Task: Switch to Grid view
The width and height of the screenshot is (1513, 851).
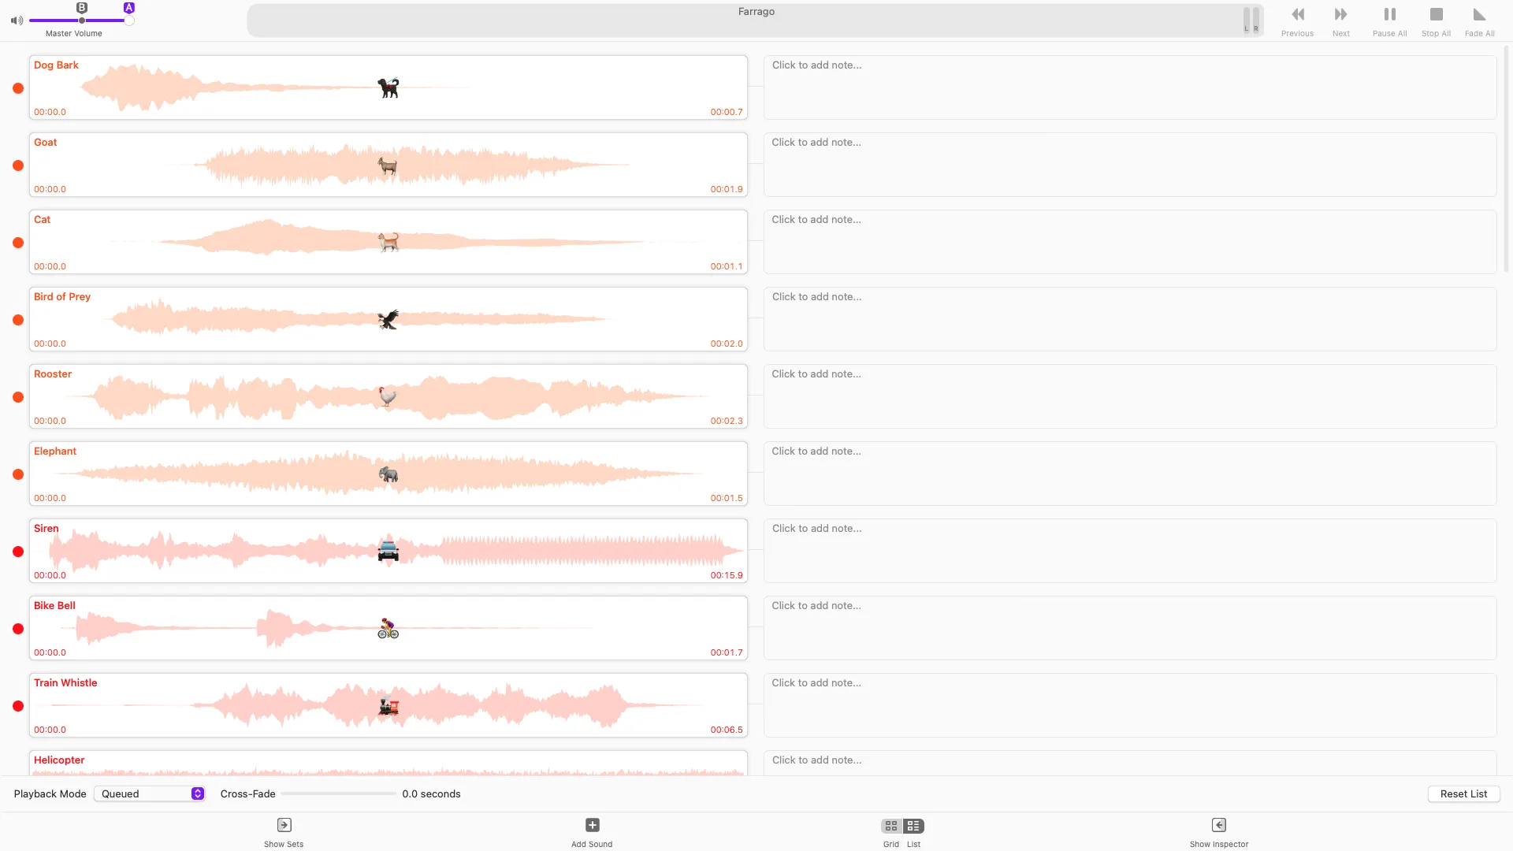Action: tap(891, 826)
